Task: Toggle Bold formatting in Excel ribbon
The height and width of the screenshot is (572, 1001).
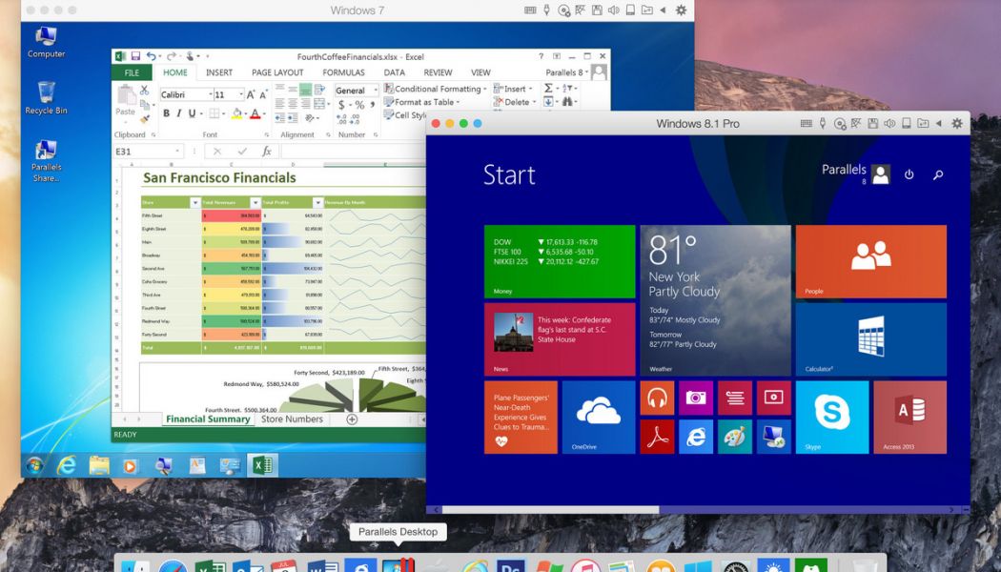Action: pos(166,113)
